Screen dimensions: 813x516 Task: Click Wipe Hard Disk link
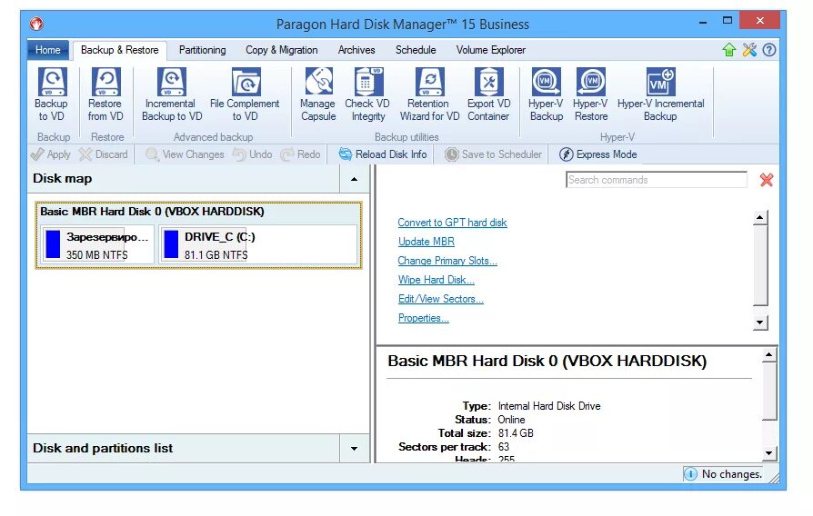[436, 280]
